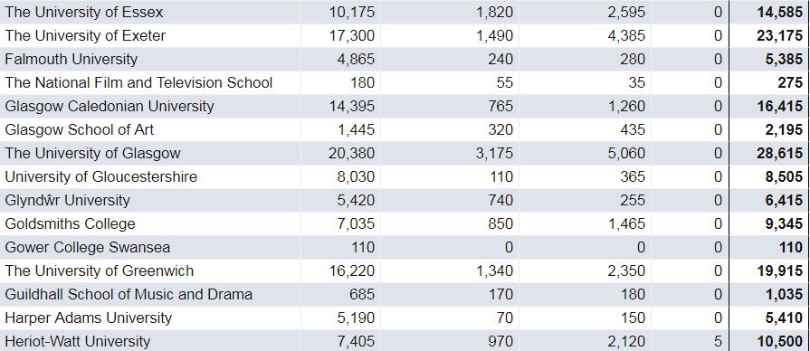Click Essex total value 14,585
The width and height of the screenshot is (810, 351).
[780, 13]
